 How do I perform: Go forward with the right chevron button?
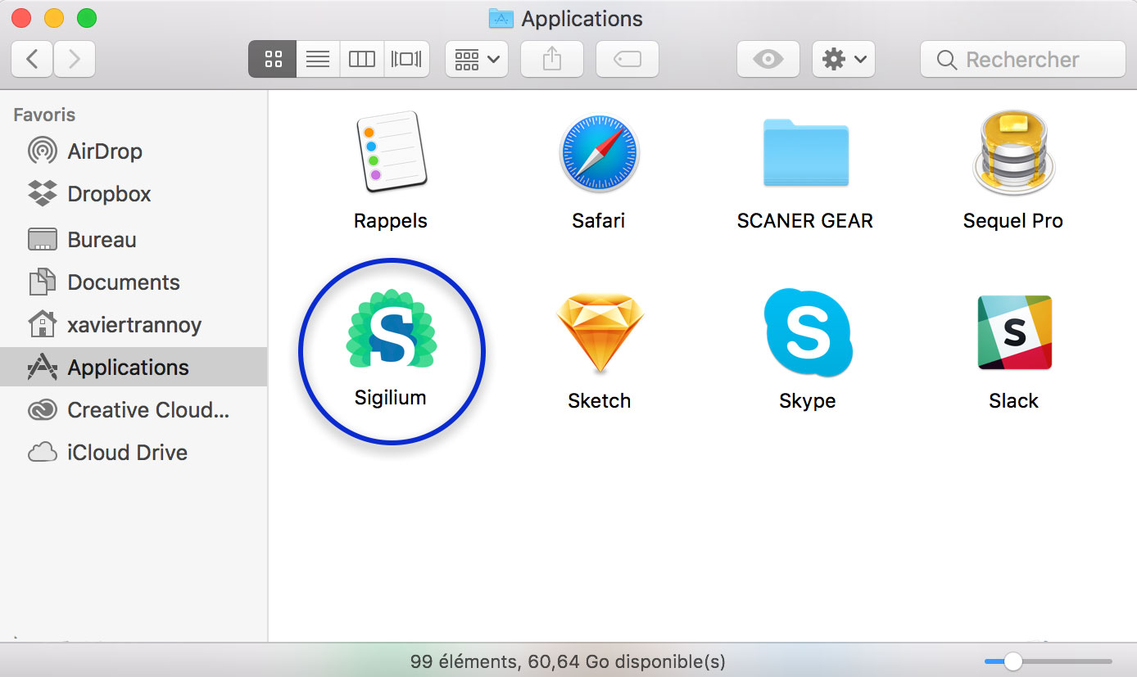75,59
